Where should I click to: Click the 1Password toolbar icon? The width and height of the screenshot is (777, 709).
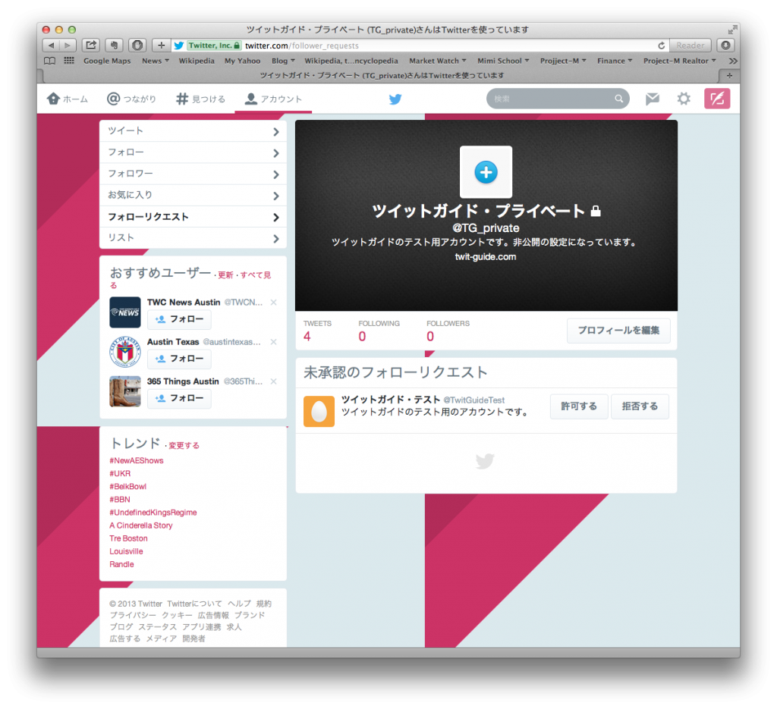coord(137,45)
